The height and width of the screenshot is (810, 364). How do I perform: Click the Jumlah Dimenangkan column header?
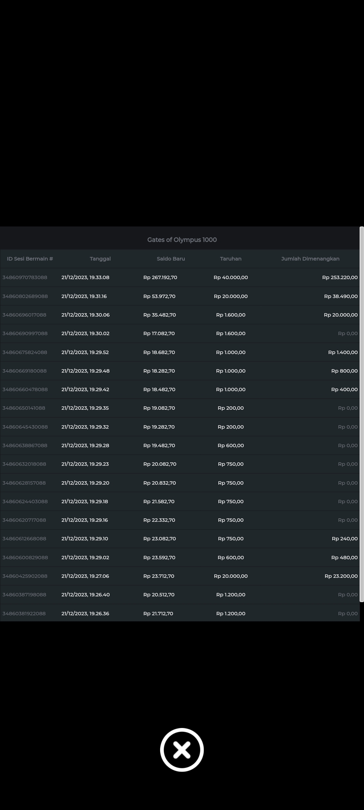(310, 259)
